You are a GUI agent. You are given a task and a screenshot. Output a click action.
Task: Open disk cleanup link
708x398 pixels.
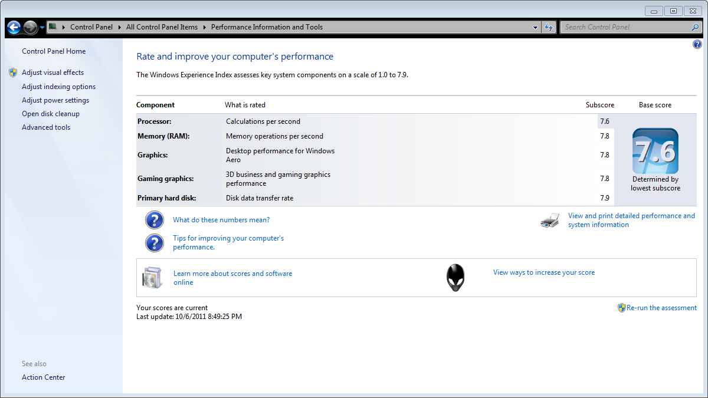tap(51, 114)
